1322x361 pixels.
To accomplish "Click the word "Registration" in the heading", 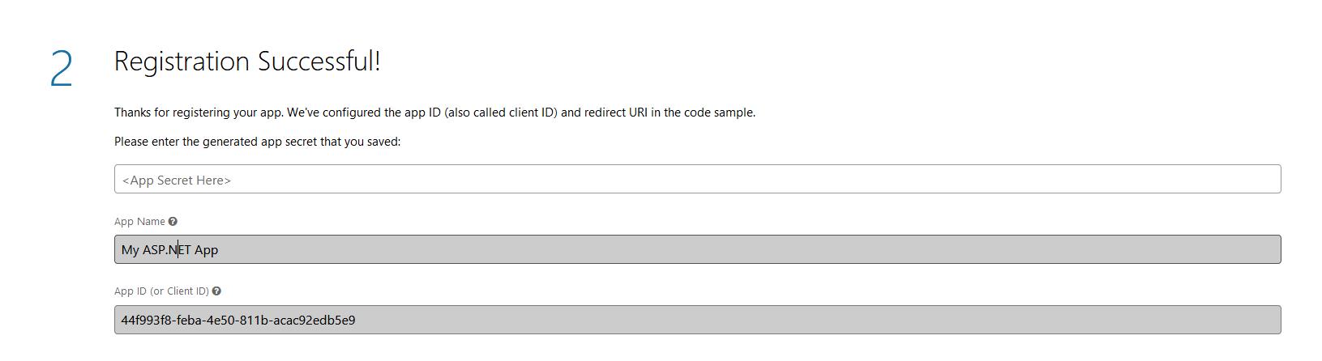I will (x=182, y=62).
